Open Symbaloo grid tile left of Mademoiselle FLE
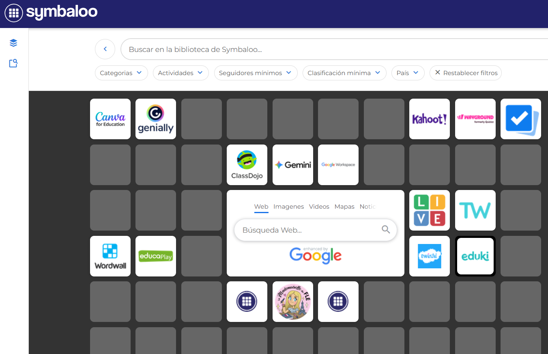Viewport: 548px width, 354px height. [x=247, y=302]
